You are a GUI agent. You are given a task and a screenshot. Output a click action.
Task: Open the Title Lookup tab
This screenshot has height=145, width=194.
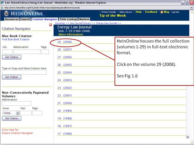(x=68, y=19)
